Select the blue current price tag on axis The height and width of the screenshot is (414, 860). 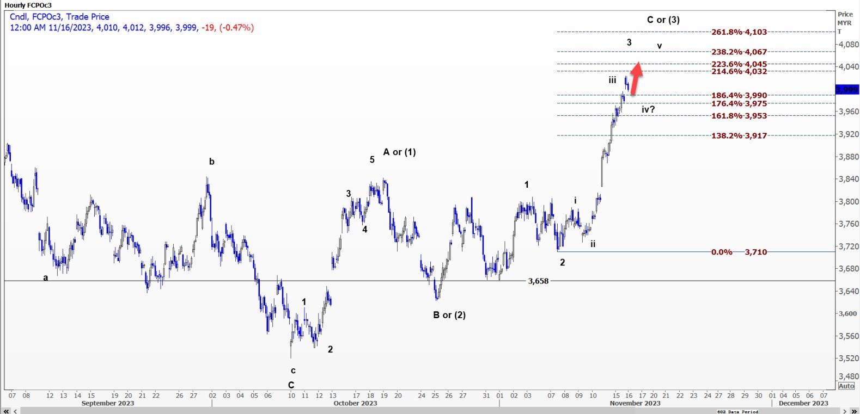(847, 89)
